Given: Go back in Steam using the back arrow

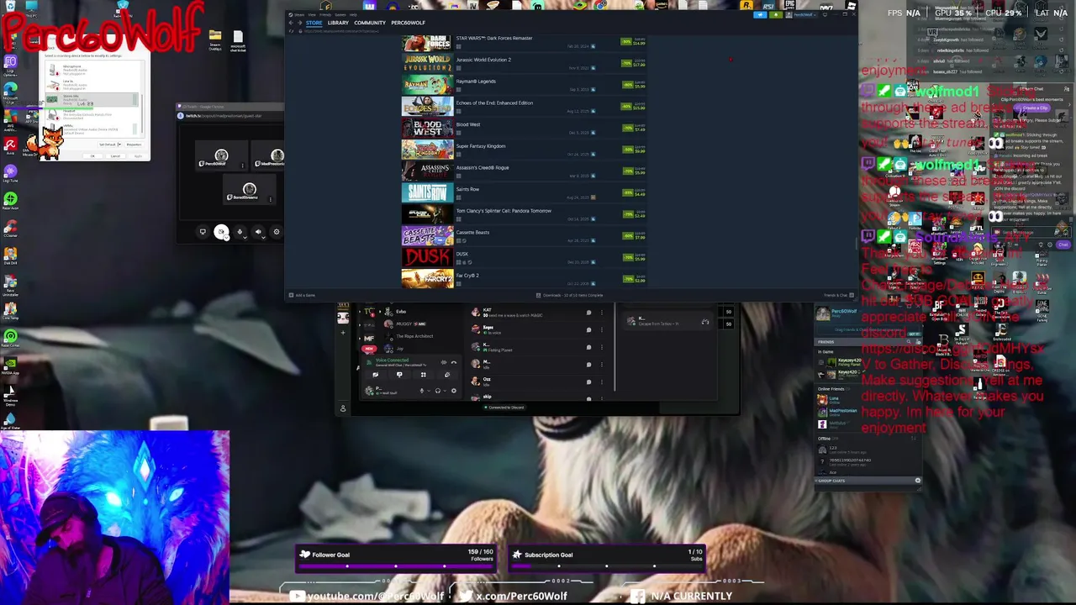Looking at the screenshot, I should point(290,23).
